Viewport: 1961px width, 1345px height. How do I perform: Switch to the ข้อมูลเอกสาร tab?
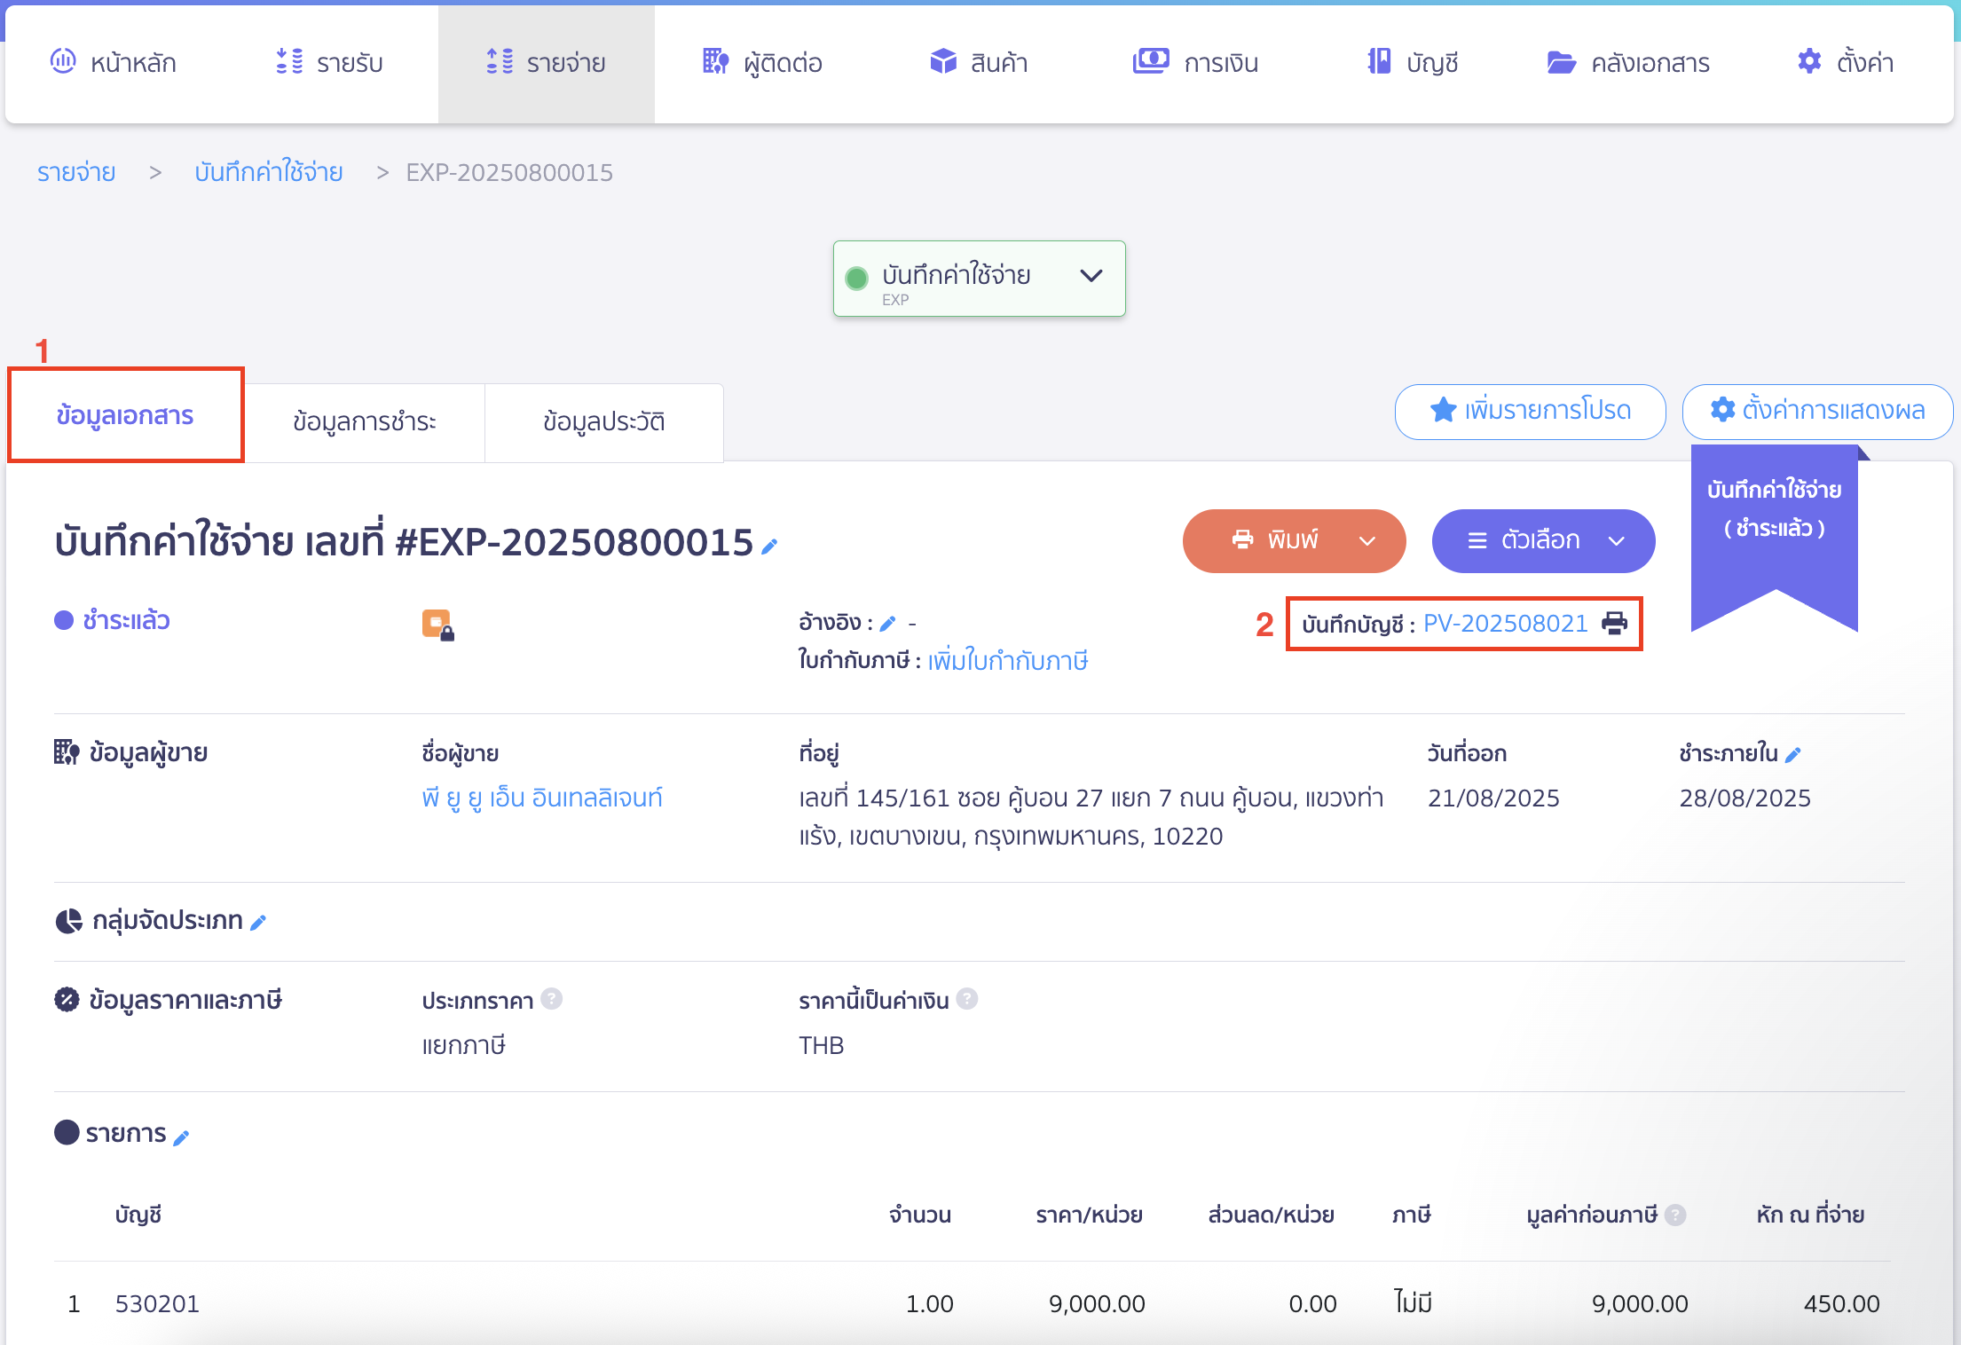[x=125, y=415]
